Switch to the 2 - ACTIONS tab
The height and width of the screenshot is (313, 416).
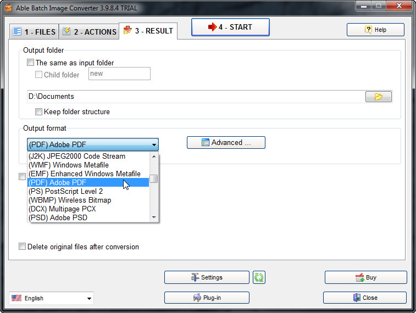point(89,32)
